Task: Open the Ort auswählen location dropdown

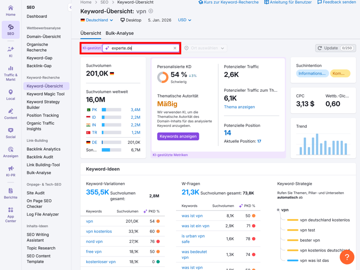Action: click(205, 48)
